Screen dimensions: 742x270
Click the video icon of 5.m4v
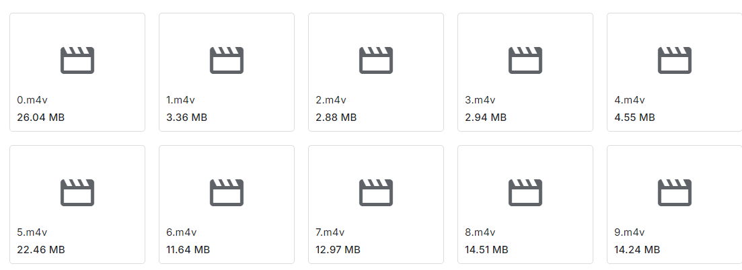point(77,193)
